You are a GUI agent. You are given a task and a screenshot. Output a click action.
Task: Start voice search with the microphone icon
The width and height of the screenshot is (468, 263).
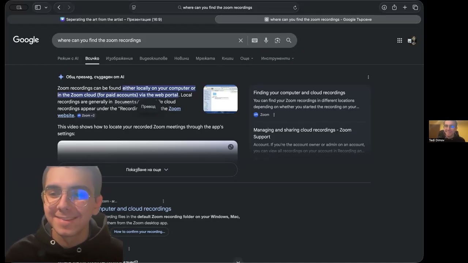click(266, 40)
